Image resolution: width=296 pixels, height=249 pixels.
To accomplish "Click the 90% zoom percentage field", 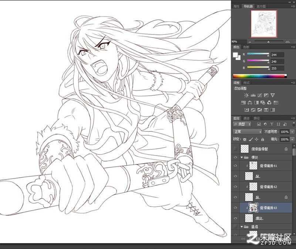I will click(x=239, y=41).
